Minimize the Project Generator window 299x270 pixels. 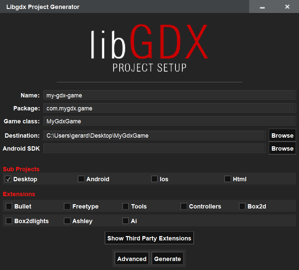(x=262, y=7)
